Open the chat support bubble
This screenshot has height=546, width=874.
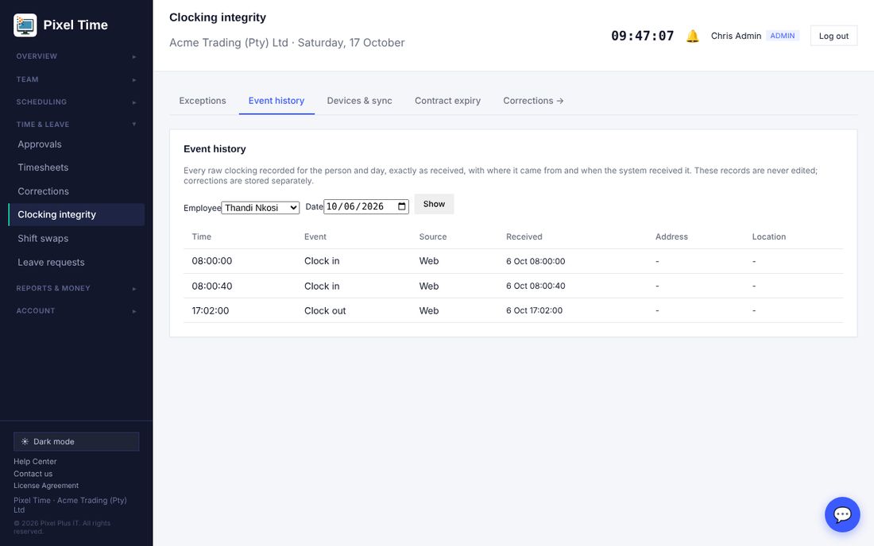pyautogui.click(x=842, y=514)
